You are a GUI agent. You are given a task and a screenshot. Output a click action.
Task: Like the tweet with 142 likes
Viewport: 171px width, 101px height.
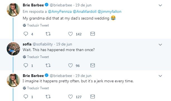(70, 34)
